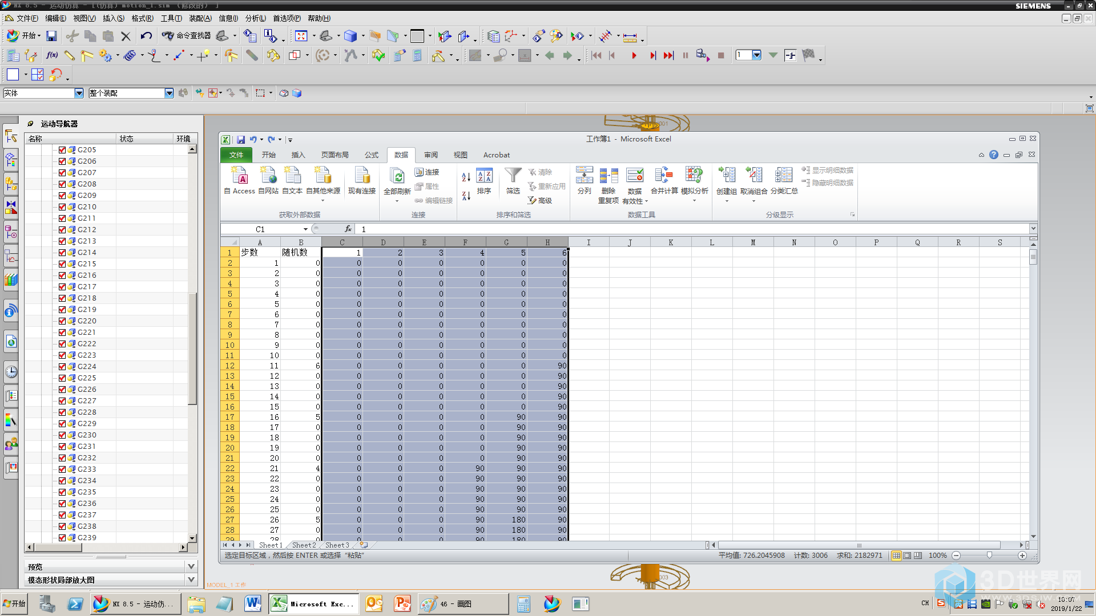Screen dimensions: 1096x616
Task: Click Excel 文件 file button
Action: pos(236,155)
